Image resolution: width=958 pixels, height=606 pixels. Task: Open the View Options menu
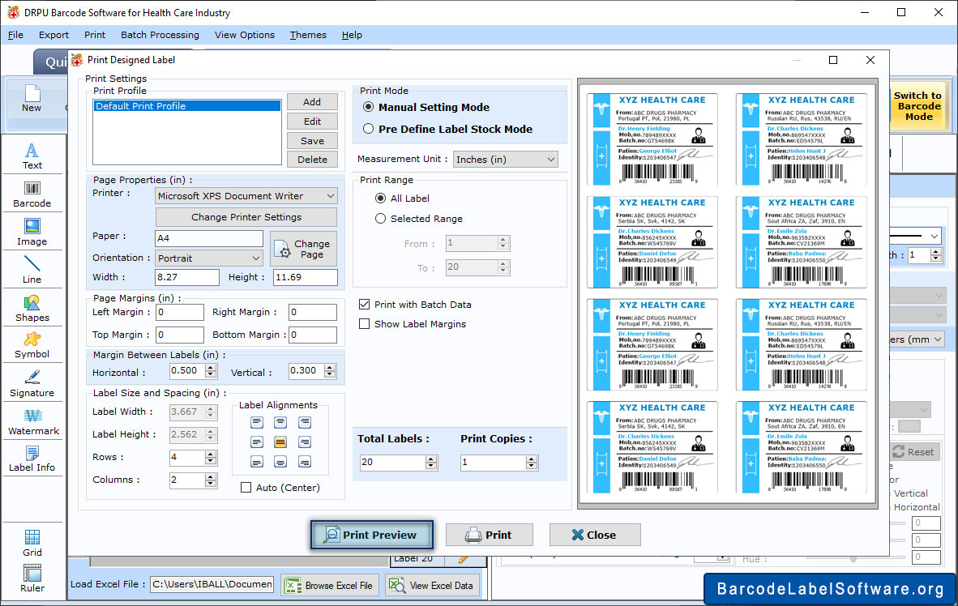coord(245,35)
